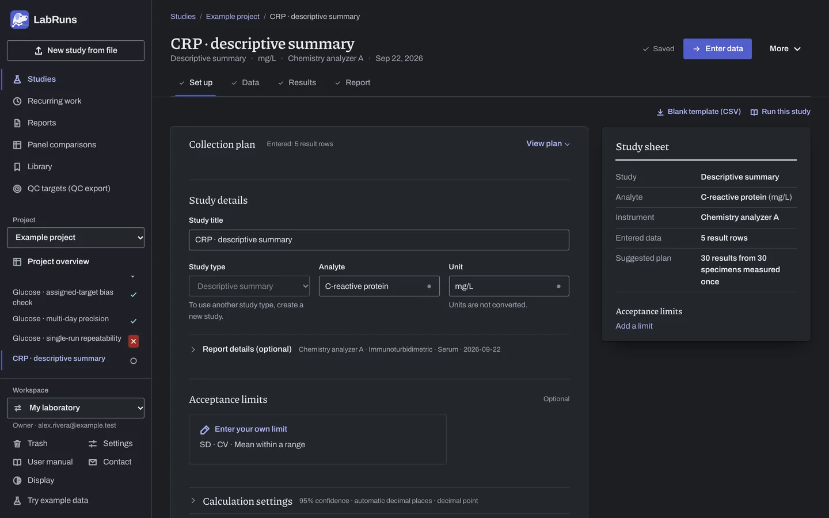Click the Panel comparisons table icon
The height and width of the screenshot is (518, 829).
pyautogui.click(x=17, y=145)
